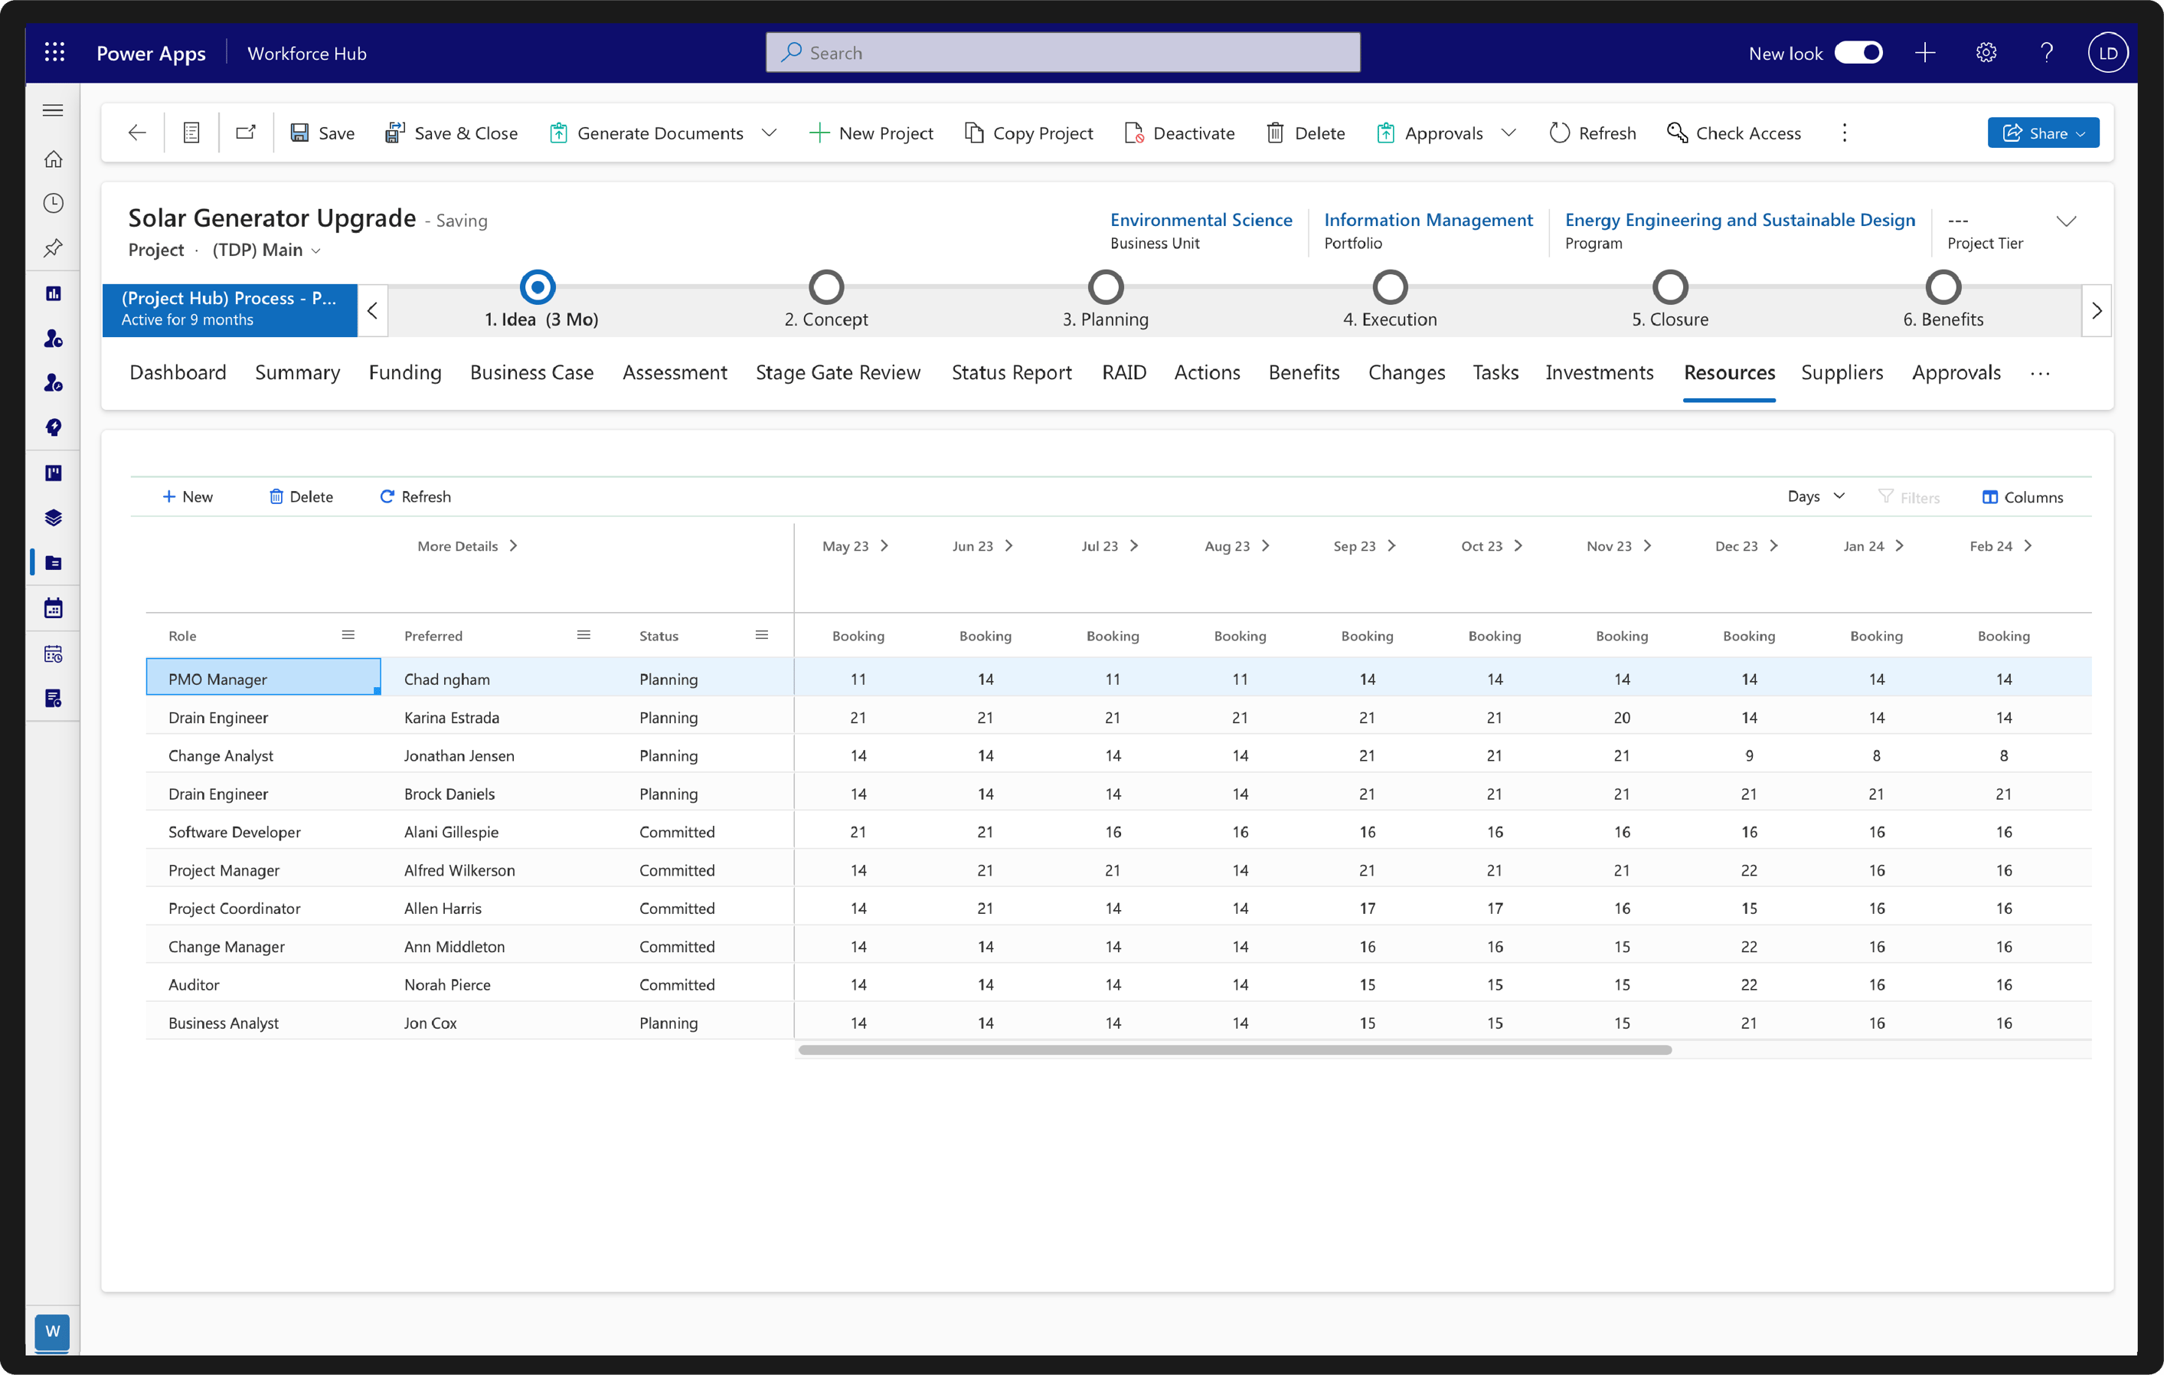Click the calendar icon in left sidebar
Viewport: 2164px width, 1375px height.
(53, 608)
